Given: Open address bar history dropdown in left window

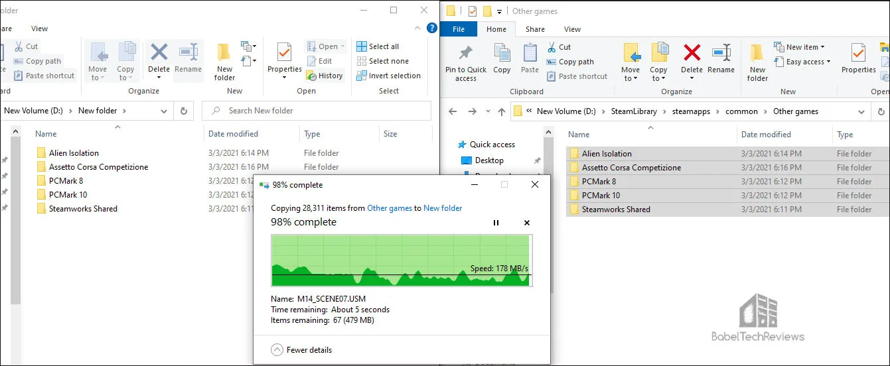Looking at the screenshot, I should point(165,111).
